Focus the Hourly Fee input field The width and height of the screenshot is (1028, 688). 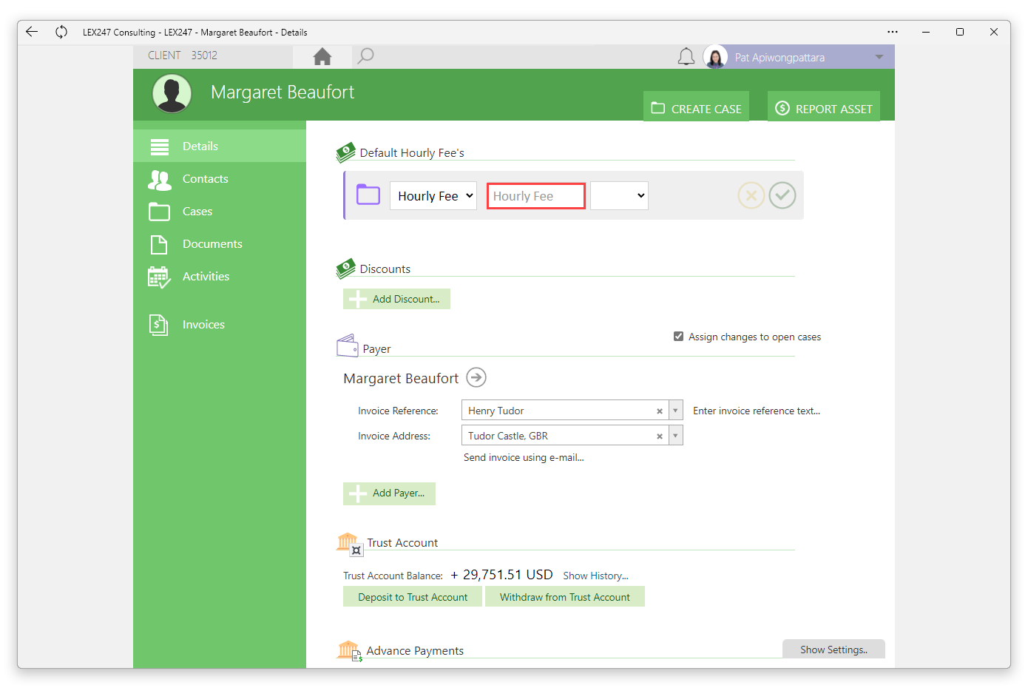536,196
